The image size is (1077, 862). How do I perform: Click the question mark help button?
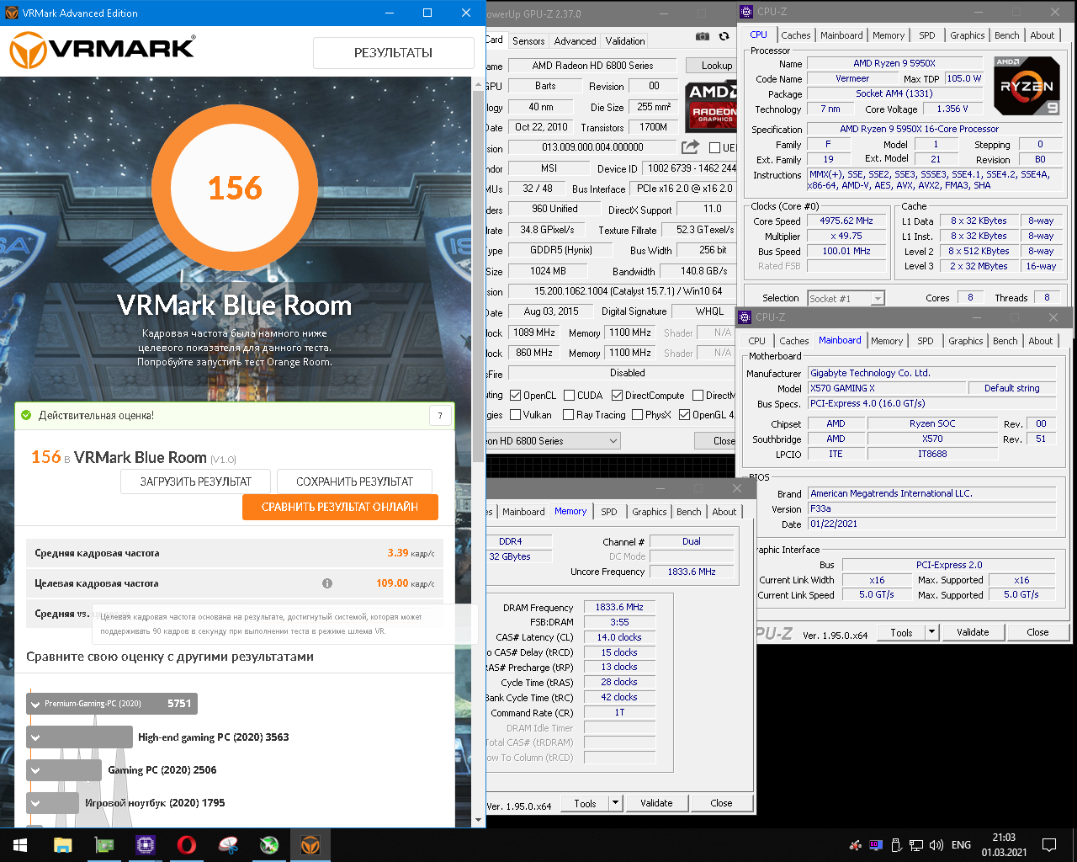[440, 415]
